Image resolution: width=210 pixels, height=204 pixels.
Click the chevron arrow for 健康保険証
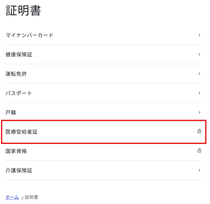[x=199, y=54]
